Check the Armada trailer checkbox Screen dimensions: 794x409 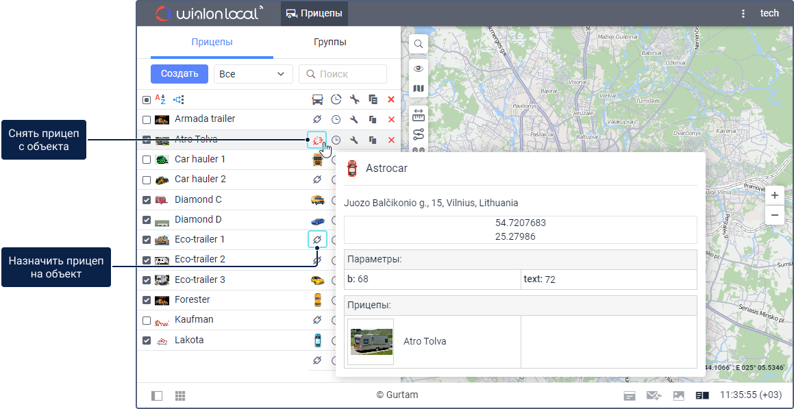tap(147, 120)
